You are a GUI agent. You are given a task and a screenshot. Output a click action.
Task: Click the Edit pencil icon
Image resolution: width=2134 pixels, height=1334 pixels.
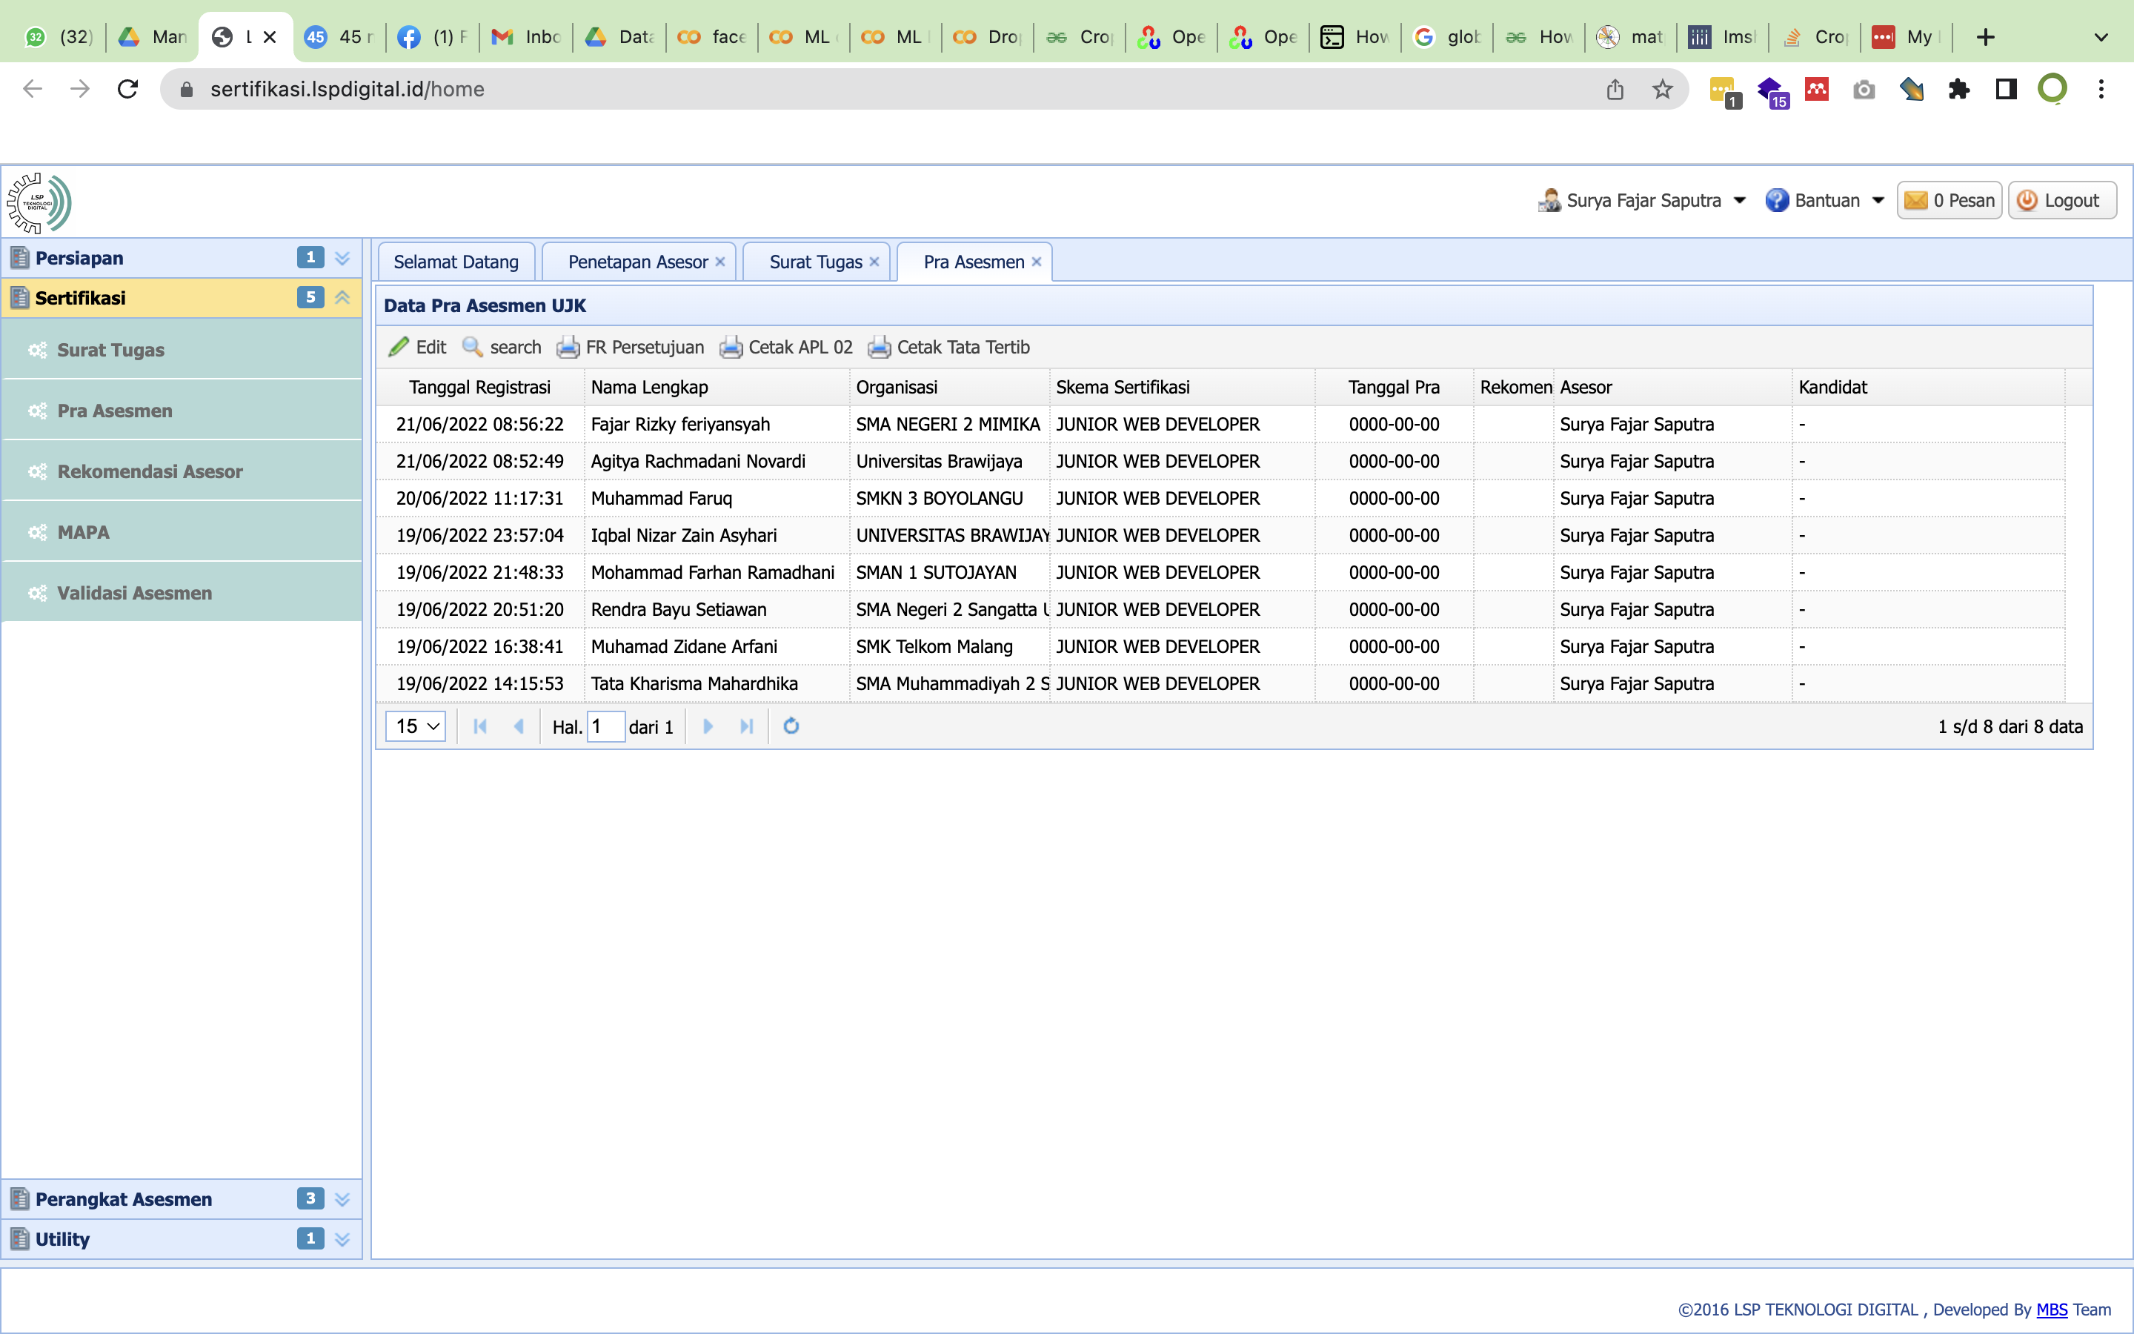pos(399,347)
